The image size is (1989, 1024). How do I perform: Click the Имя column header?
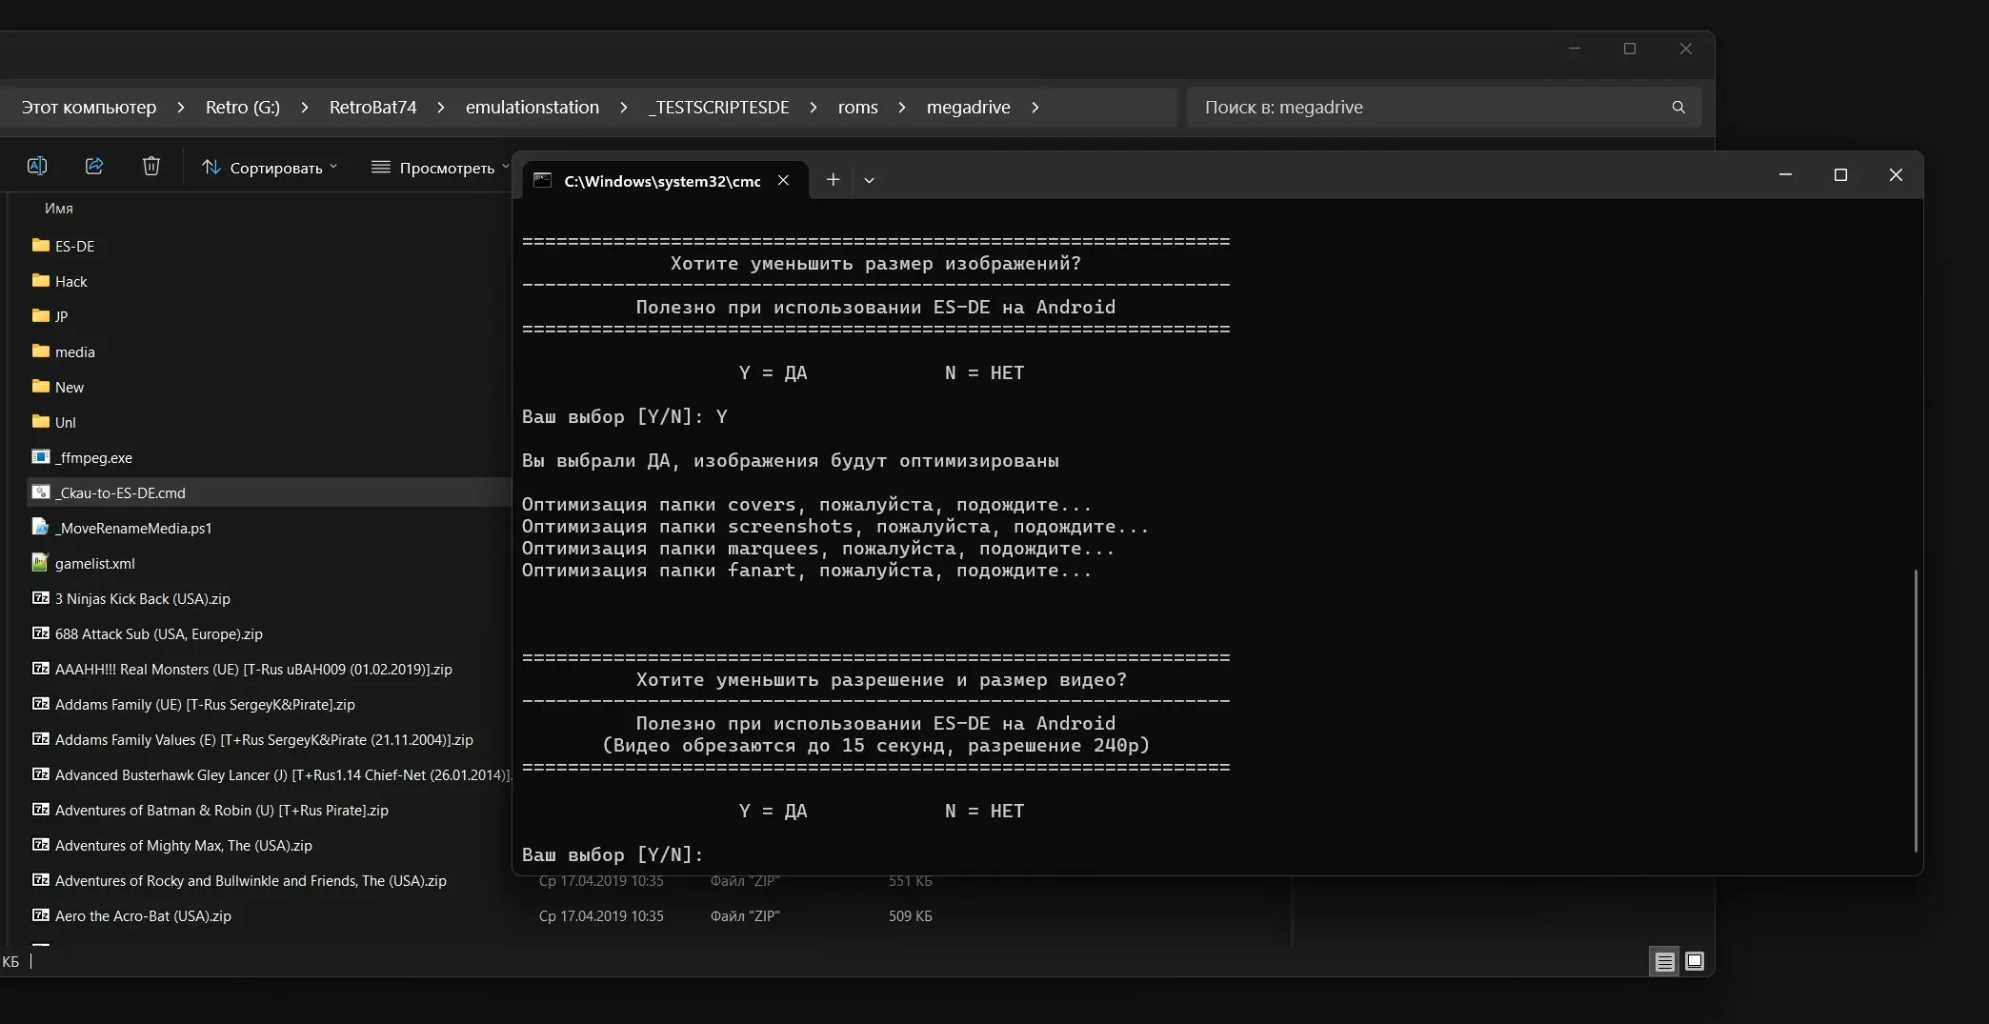pos(59,209)
